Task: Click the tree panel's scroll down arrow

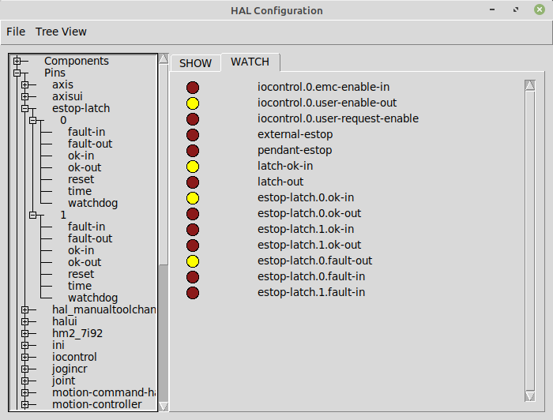Action: (164, 407)
